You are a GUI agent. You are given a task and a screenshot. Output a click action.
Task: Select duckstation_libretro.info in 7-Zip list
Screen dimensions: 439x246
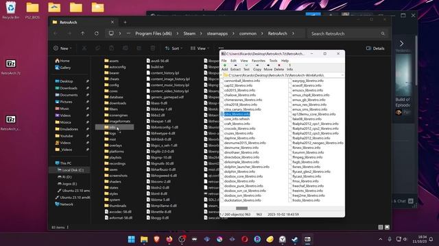pyautogui.click(x=242, y=200)
